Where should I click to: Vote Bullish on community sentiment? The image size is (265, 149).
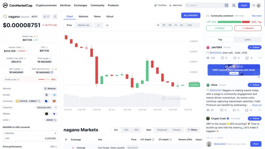click(219, 28)
